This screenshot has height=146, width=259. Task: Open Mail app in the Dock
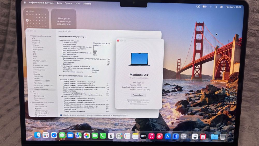point(70,136)
